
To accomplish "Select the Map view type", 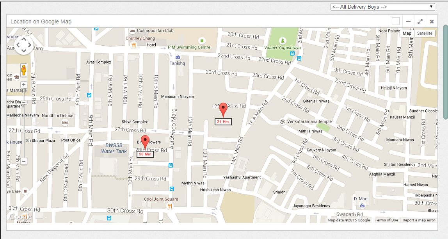I will pyautogui.click(x=407, y=33).
